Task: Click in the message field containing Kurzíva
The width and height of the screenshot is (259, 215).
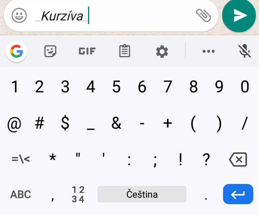Action: (111, 15)
